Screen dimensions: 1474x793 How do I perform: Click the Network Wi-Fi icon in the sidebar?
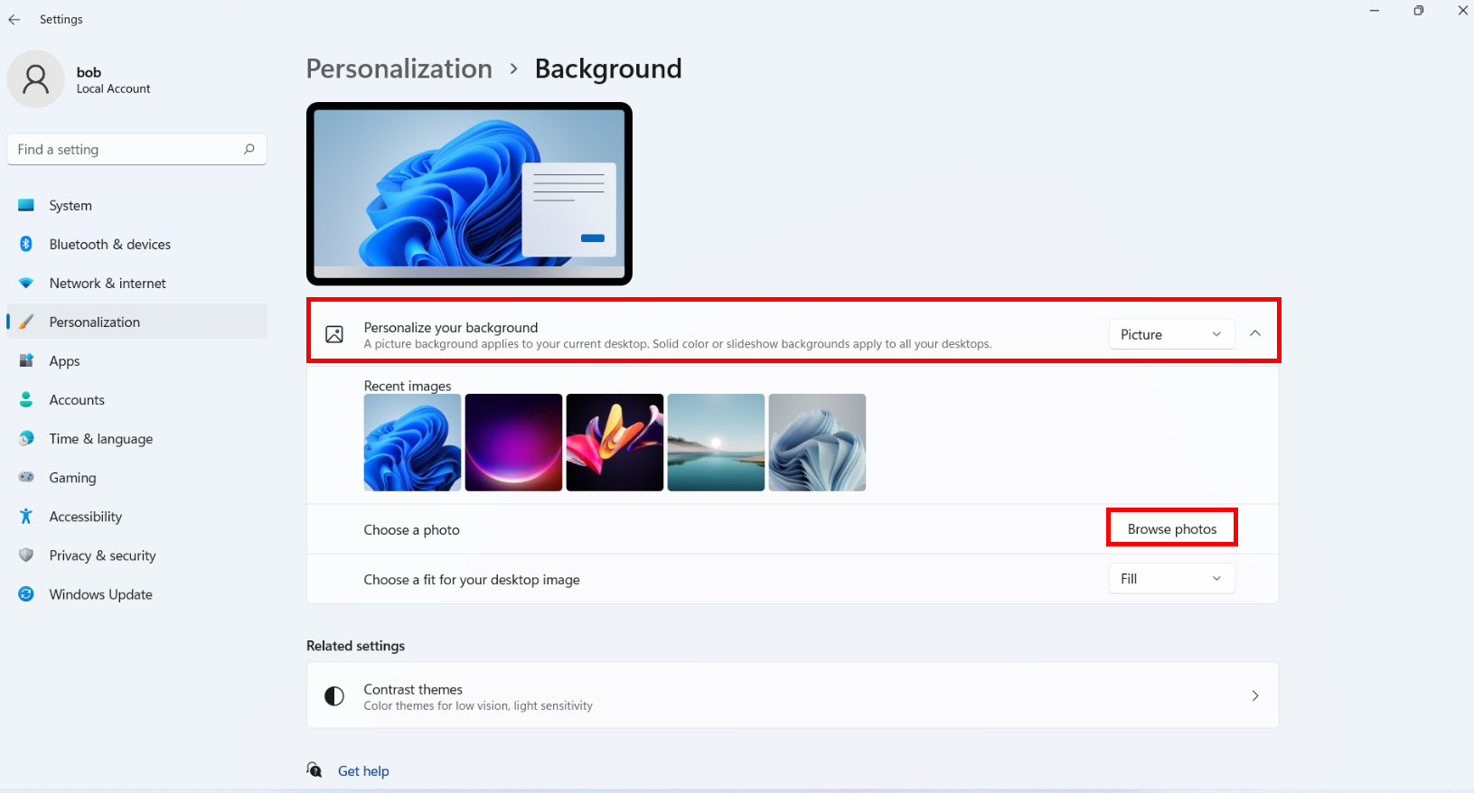[26, 283]
